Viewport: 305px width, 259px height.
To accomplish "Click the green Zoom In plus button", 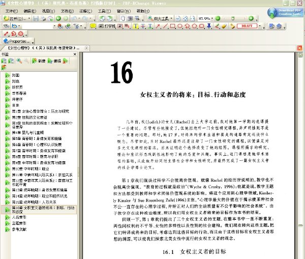I will point(251,18).
